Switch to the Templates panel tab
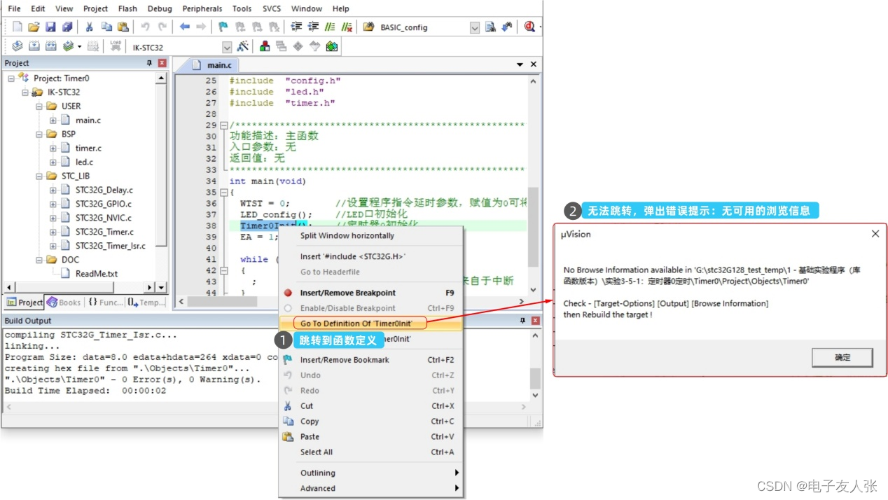Screen dimensions: 888x500 click(146, 303)
